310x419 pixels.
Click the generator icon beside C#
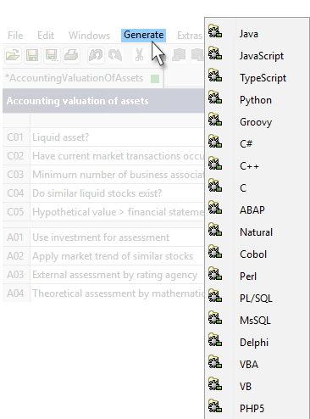(215, 142)
